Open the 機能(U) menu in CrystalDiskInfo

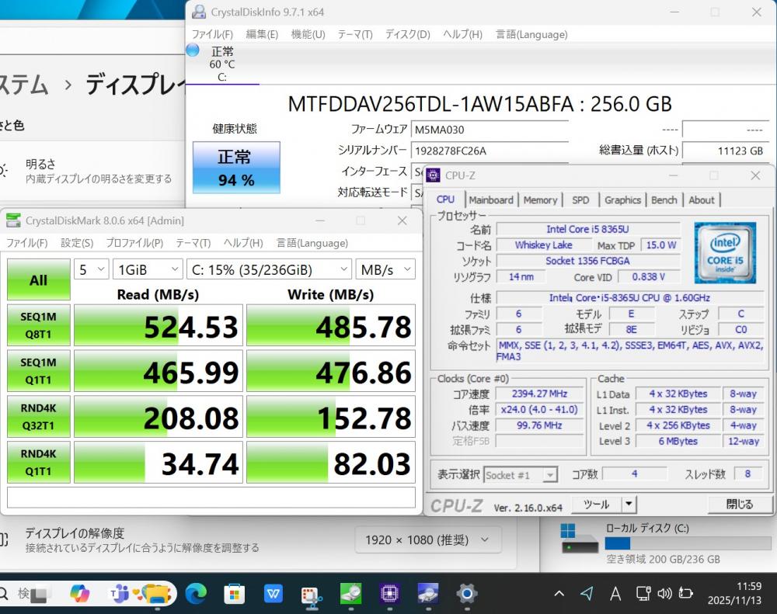pyautogui.click(x=308, y=34)
